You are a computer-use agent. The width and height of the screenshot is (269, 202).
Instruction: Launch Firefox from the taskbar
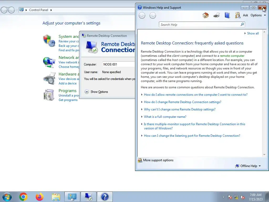[x=40, y=197]
